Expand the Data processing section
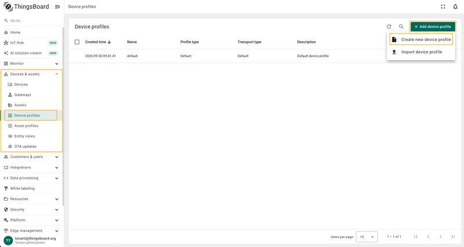This screenshot has height=247, width=464. coord(32,178)
